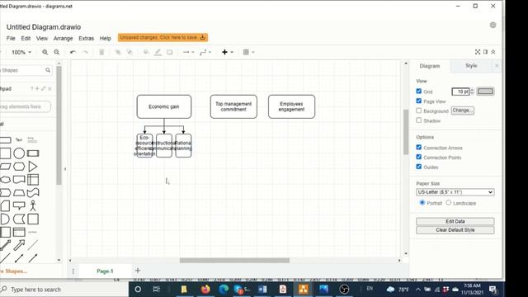
Task: Click the Edit Data button
Action: [455, 221]
